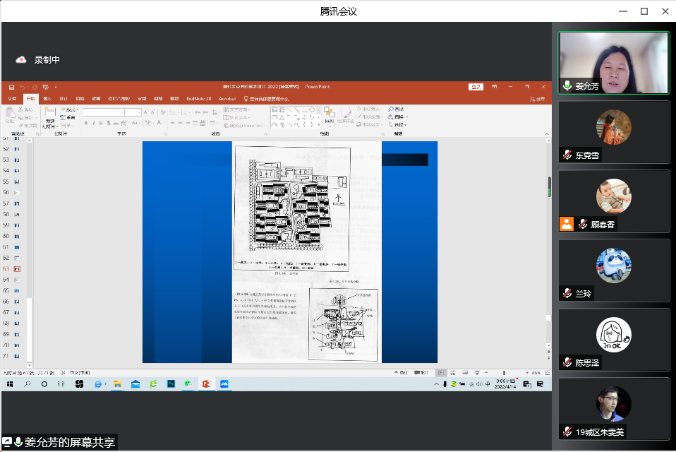Viewport: 676px width, 452px height.
Task: Toggle Underline formatting in the ribbon
Action: (x=99, y=123)
